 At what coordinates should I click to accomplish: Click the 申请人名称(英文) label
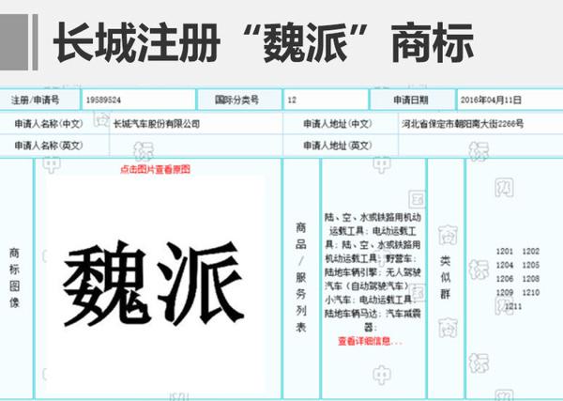point(49,146)
